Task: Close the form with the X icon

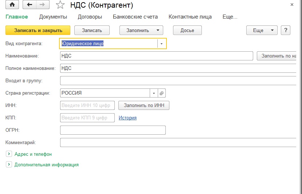Action: [292, 5]
